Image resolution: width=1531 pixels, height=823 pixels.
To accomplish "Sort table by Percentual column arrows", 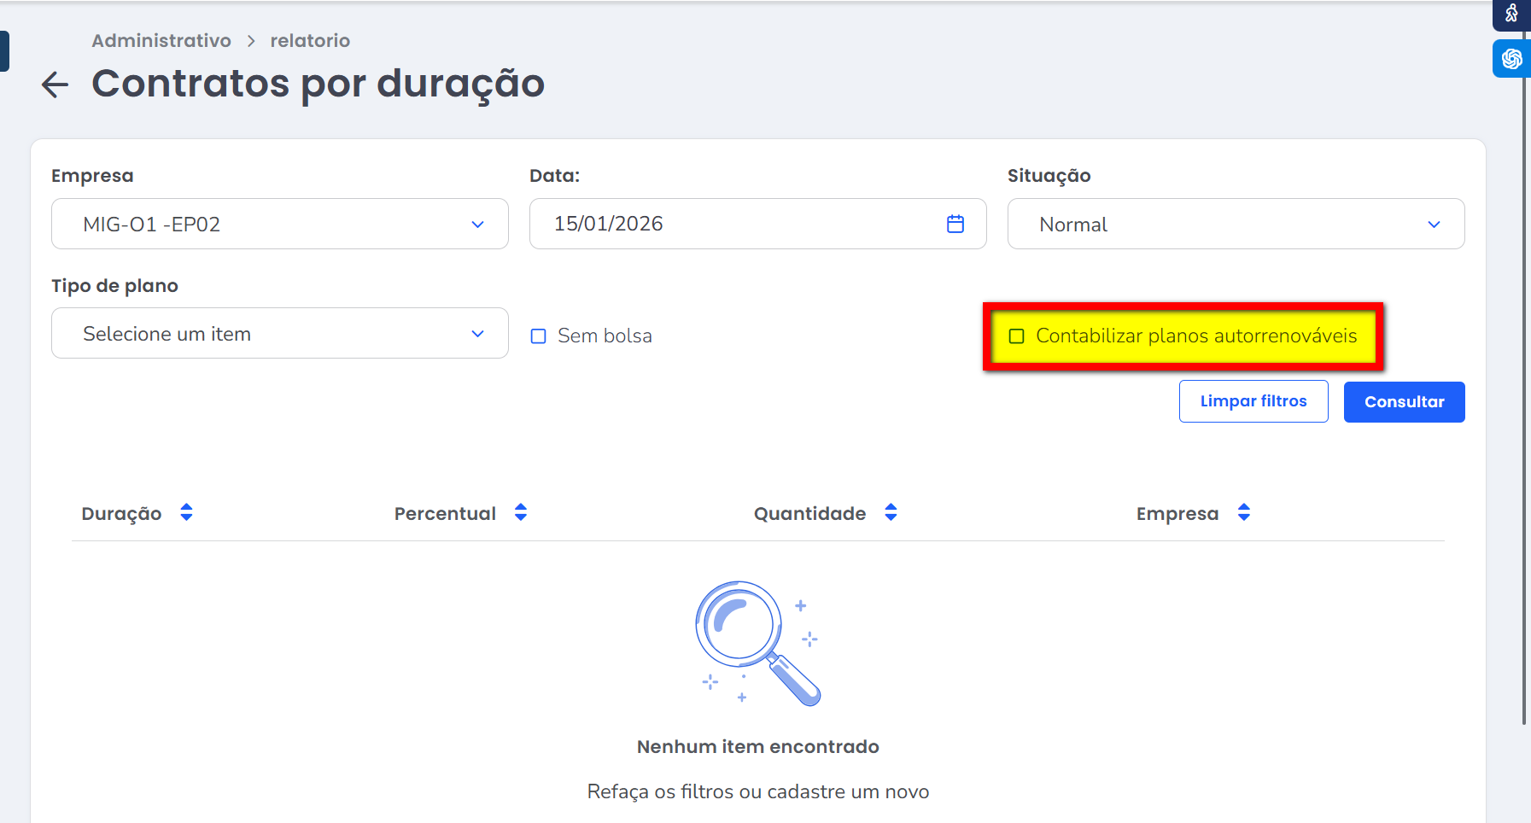I will pyautogui.click(x=521, y=512).
